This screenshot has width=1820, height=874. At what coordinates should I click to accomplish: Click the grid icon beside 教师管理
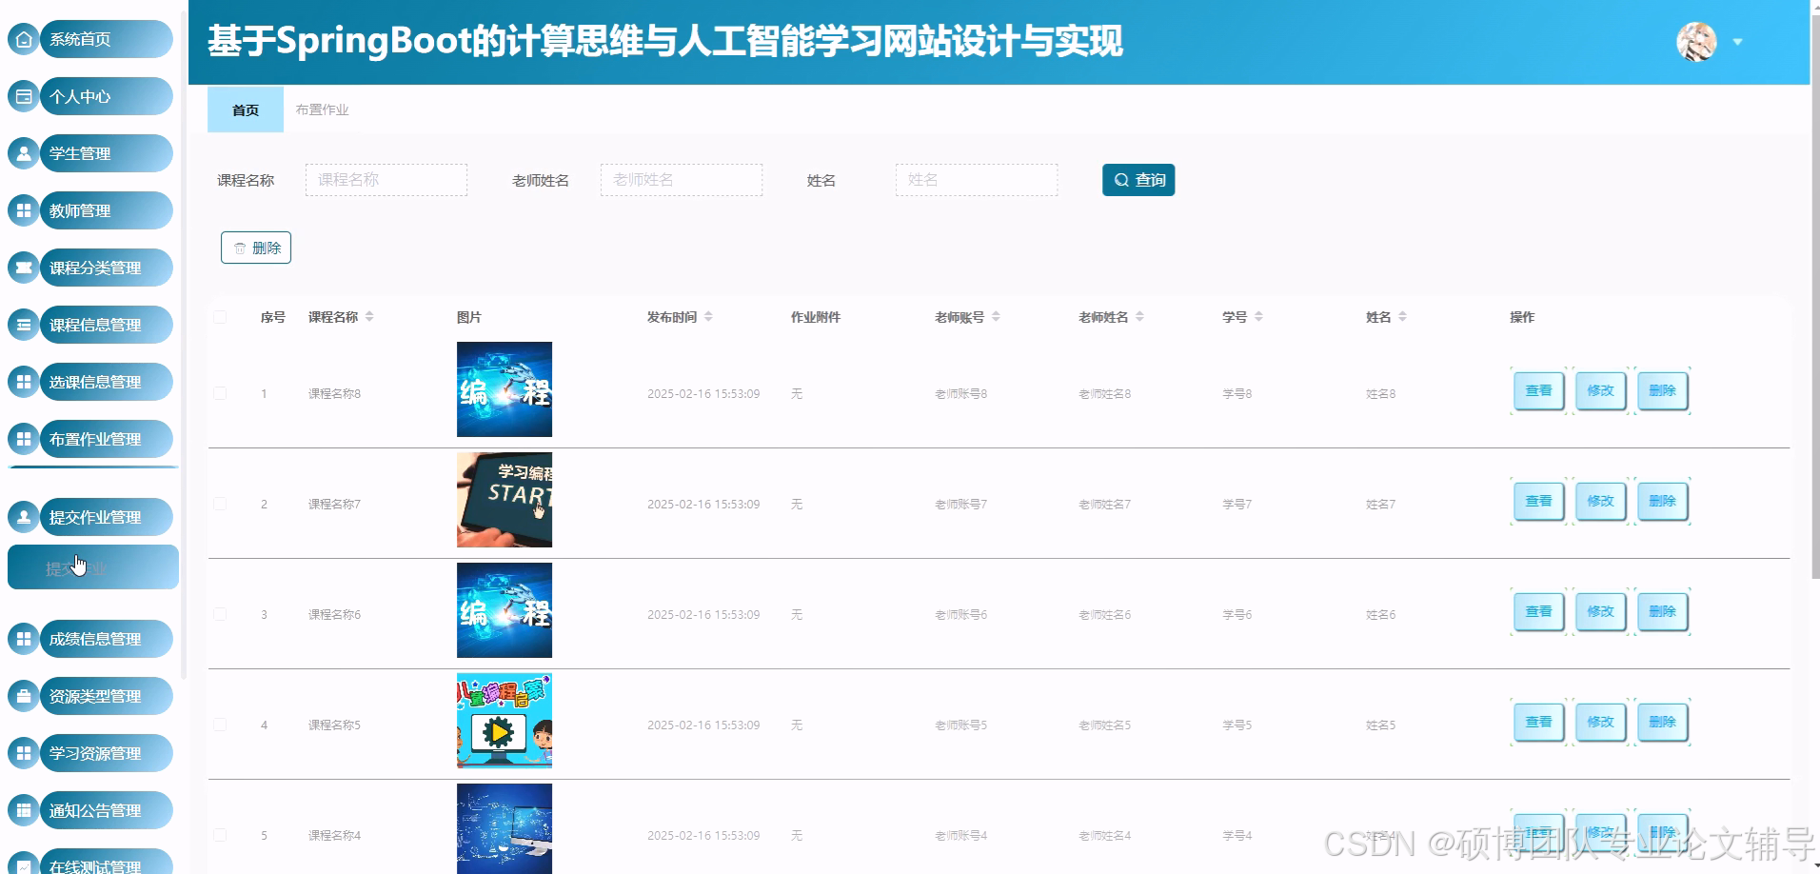tap(24, 210)
